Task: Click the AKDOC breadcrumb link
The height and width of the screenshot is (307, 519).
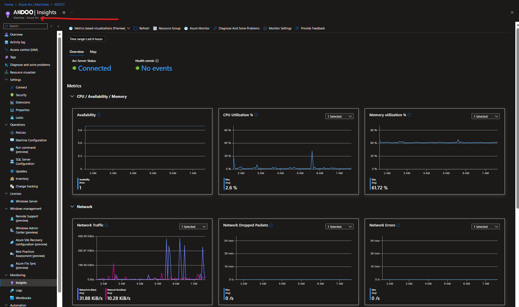Action: (x=59, y=5)
